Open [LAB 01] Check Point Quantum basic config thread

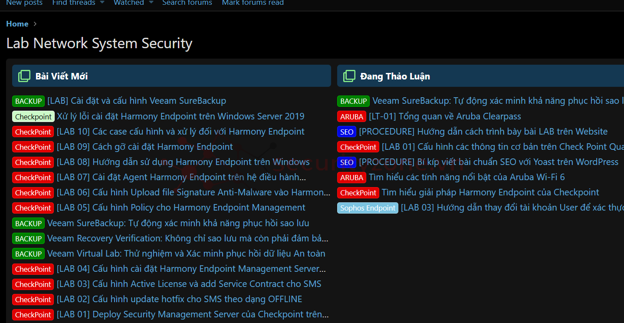tap(503, 147)
